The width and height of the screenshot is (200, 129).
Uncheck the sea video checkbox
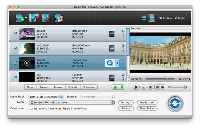[15, 77]
